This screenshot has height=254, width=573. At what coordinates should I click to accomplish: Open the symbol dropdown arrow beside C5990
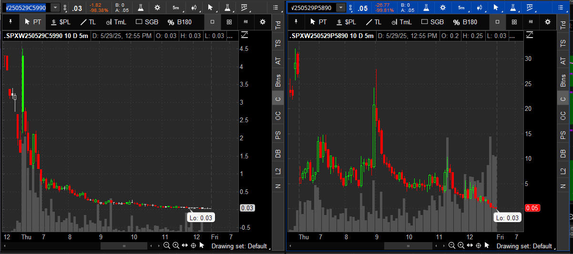click(x=55, y=8)
